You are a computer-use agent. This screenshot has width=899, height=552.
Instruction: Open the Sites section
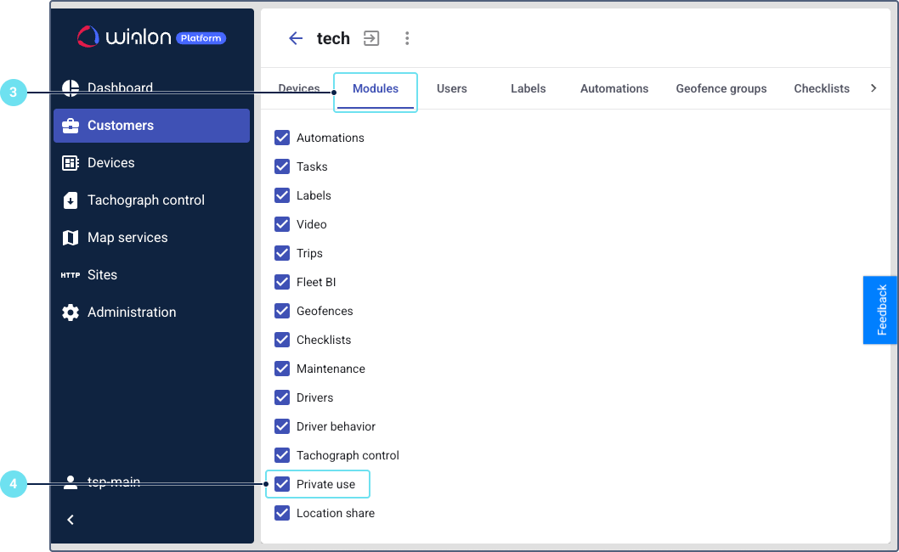click(x=102, y=275)
